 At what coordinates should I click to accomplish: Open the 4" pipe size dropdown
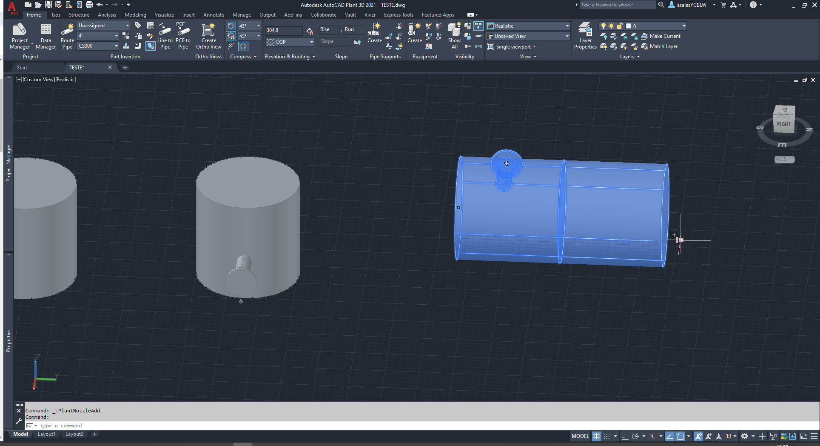click(98, 36)
